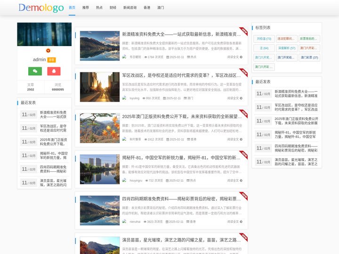The width and height of the screenshot is (339, 254).
Task: Open 2025年澳门正版资料 in right 最近发表 list
Action: point(297,121)
